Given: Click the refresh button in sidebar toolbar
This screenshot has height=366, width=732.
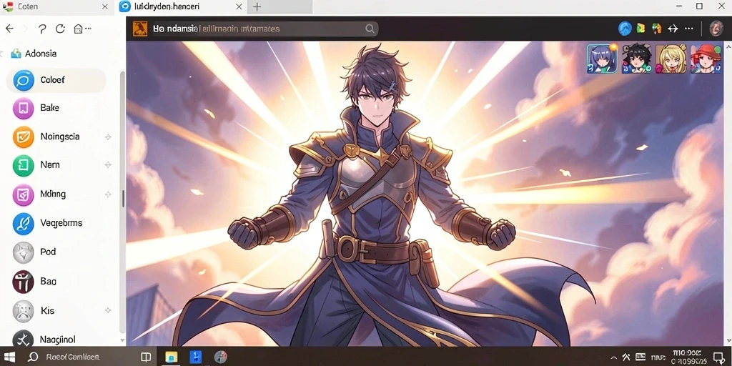Looking at the screenshot, I should [x=60, y=29].
